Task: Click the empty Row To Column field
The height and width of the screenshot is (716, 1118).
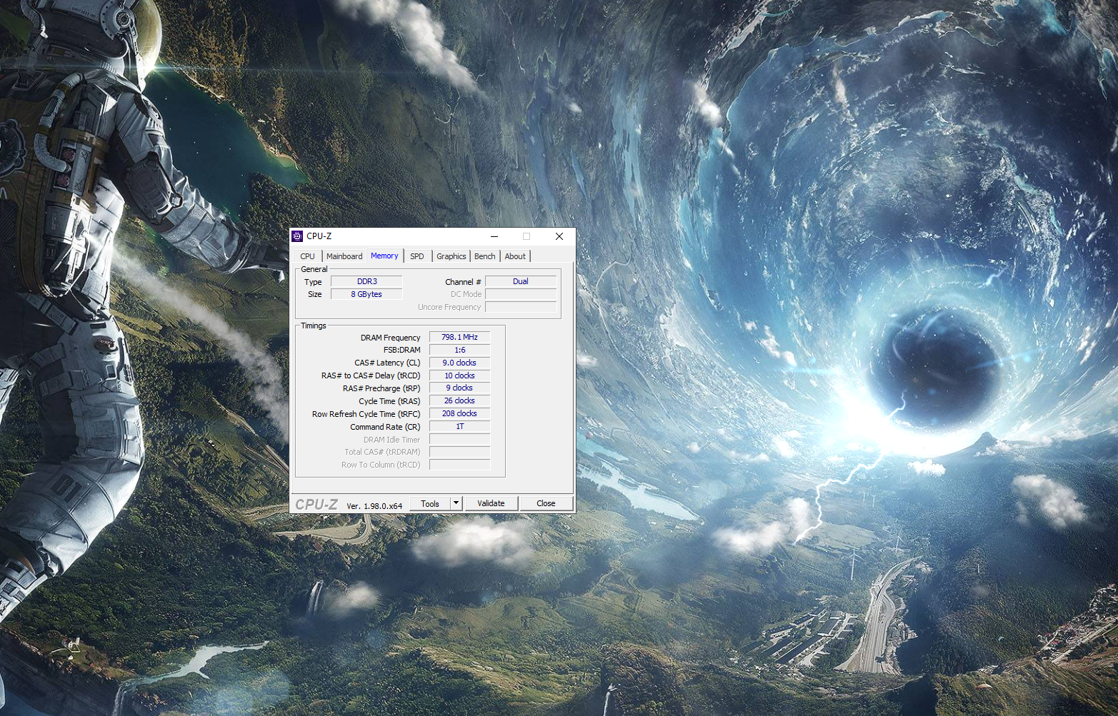Action: tap(459, 465)
